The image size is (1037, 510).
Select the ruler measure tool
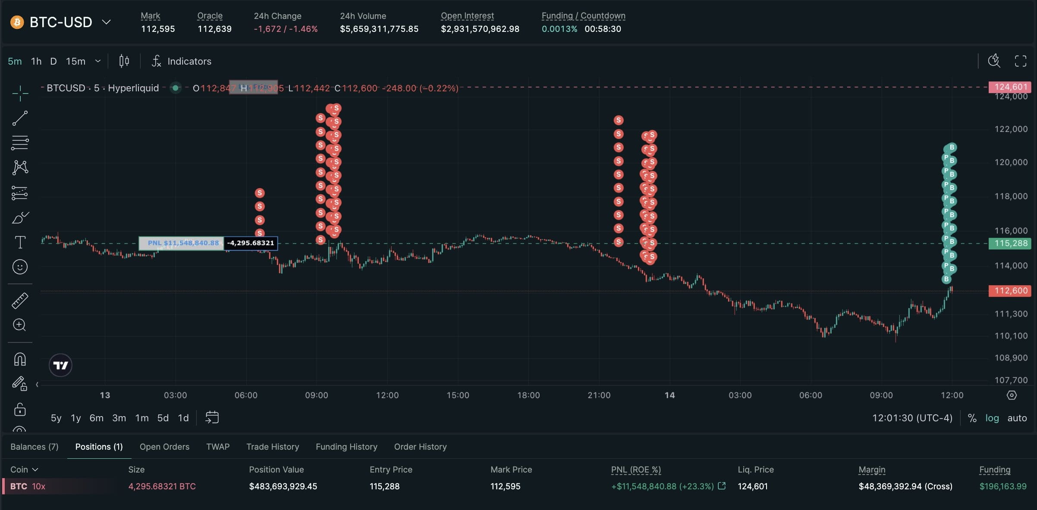coord(20,301)
